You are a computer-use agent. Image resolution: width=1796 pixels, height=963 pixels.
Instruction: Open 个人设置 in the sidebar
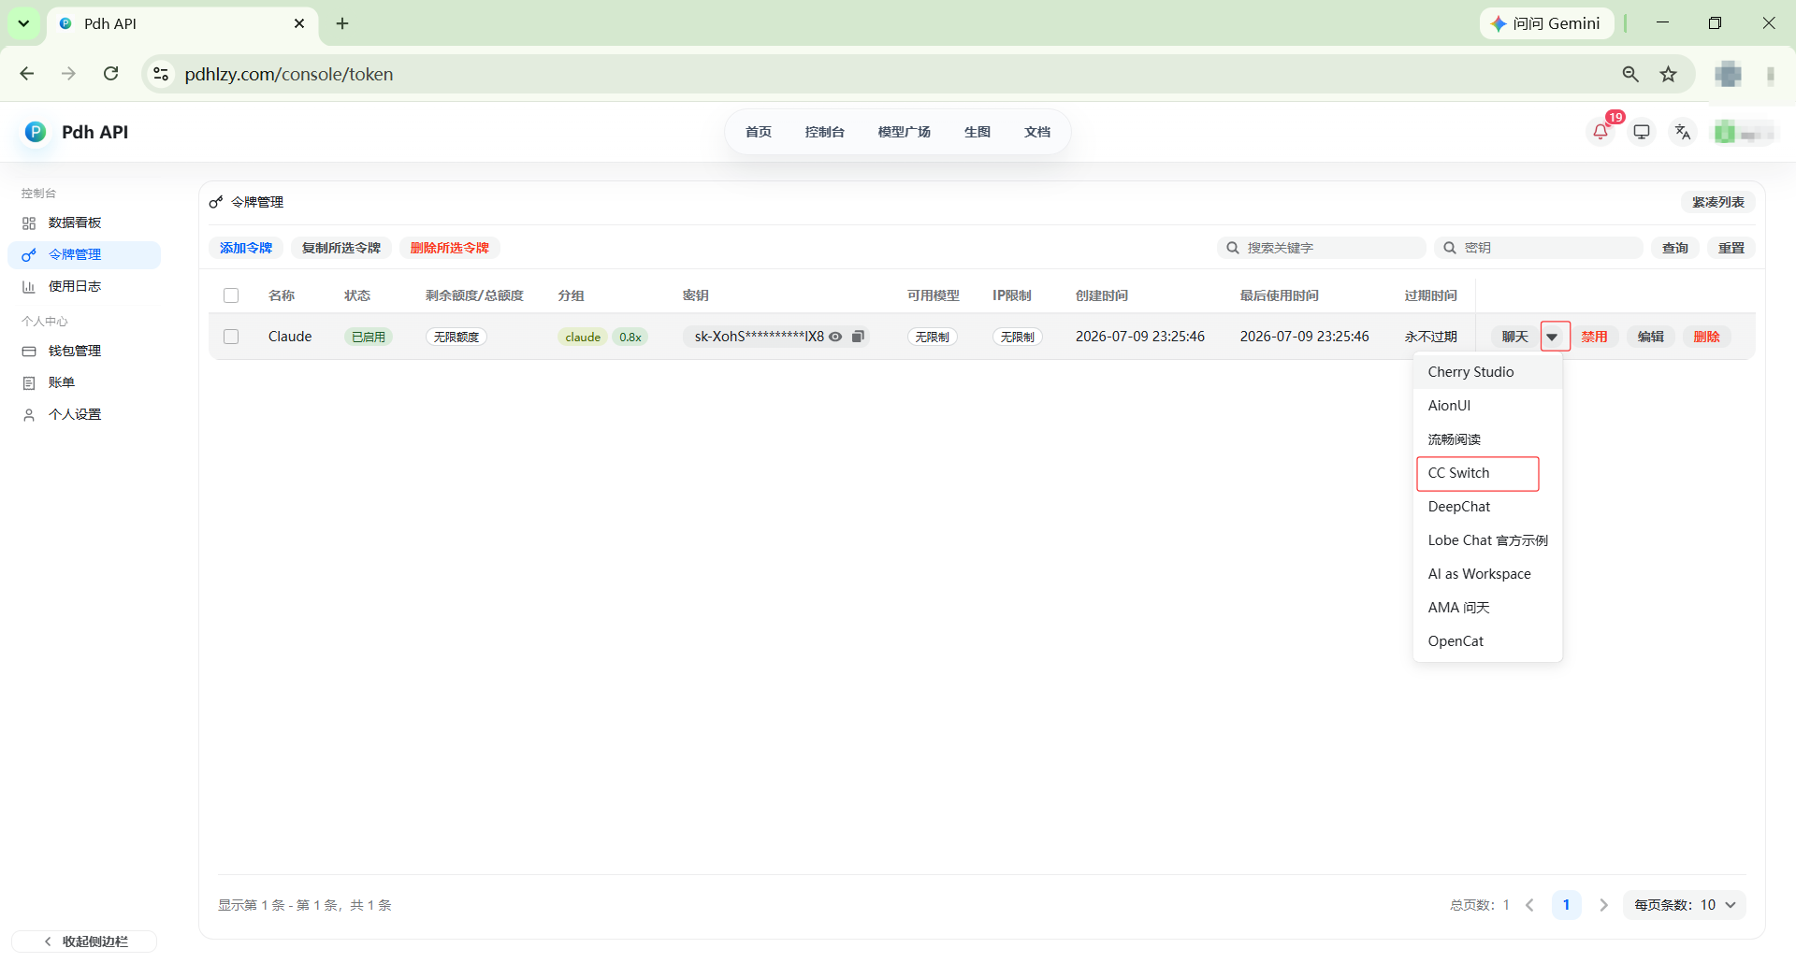pyautogui.click(x=84, y=414)
